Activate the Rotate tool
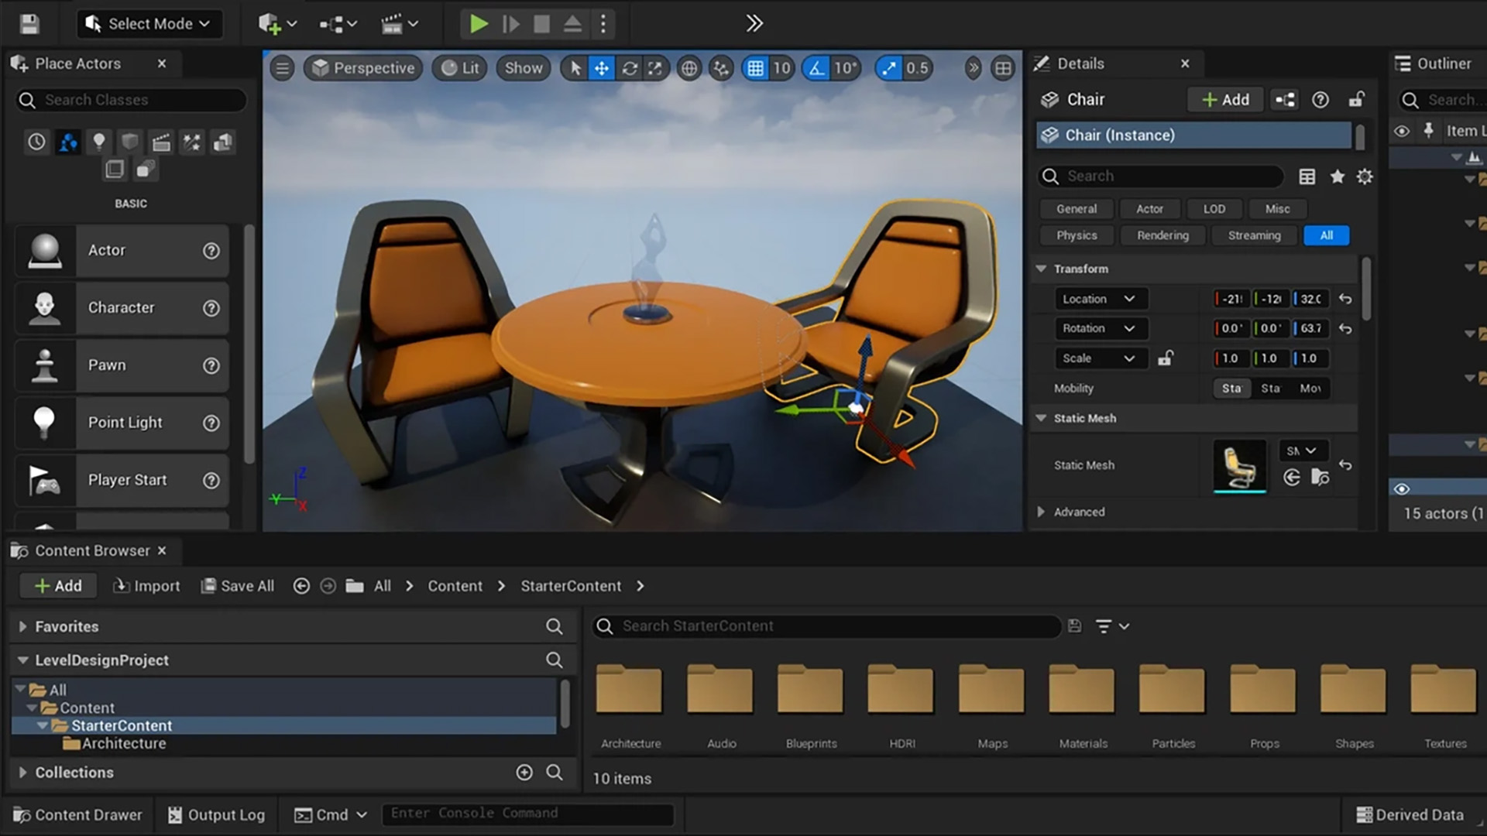This screenshot has height=836, width=1487. click(x=630, y=68)
